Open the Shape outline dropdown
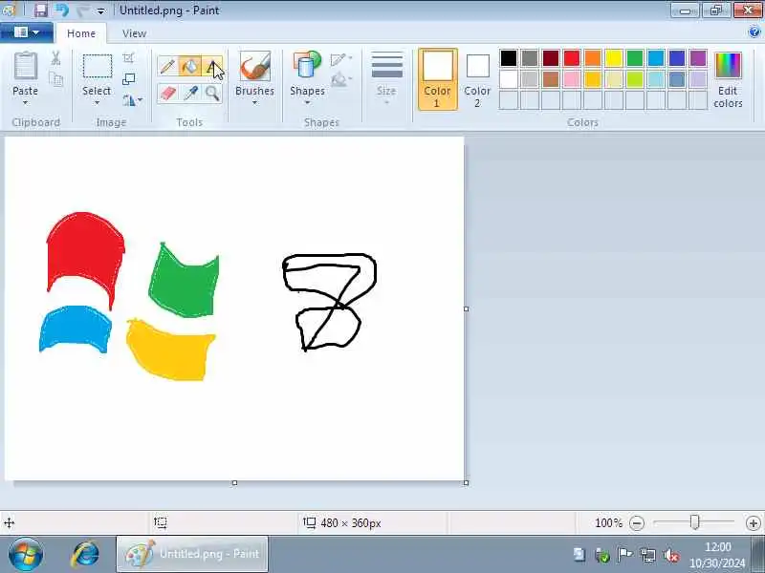 point(341,59)
